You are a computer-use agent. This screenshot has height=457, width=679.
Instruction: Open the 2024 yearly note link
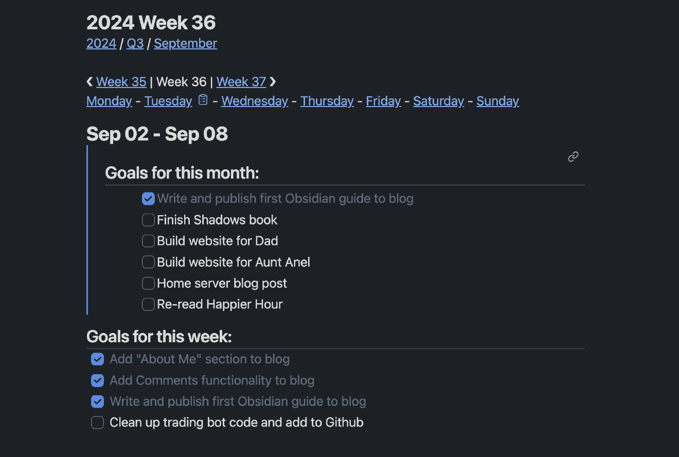pyautogui.click(x=101, y=43)
